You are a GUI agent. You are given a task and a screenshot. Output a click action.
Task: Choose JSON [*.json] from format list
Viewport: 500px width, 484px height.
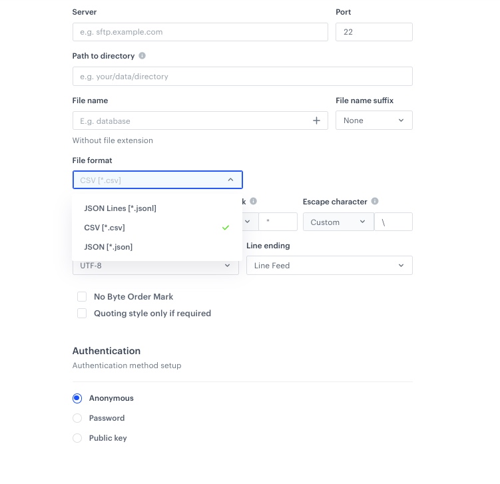(x=108, y=247)
